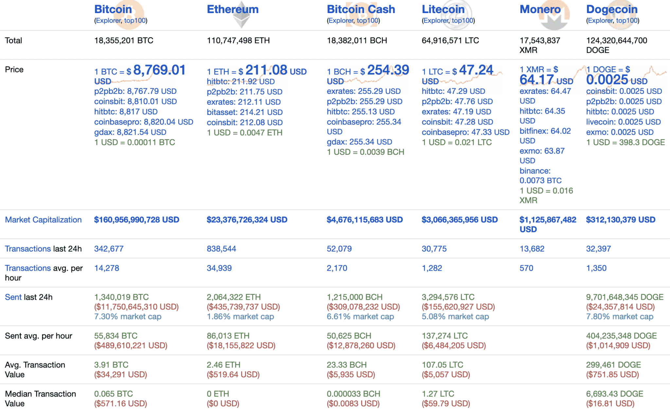The height and width of the screenshot is (412, 670).
Task: Click Ethereum price 211.08 USD
Action: (276, 70)
